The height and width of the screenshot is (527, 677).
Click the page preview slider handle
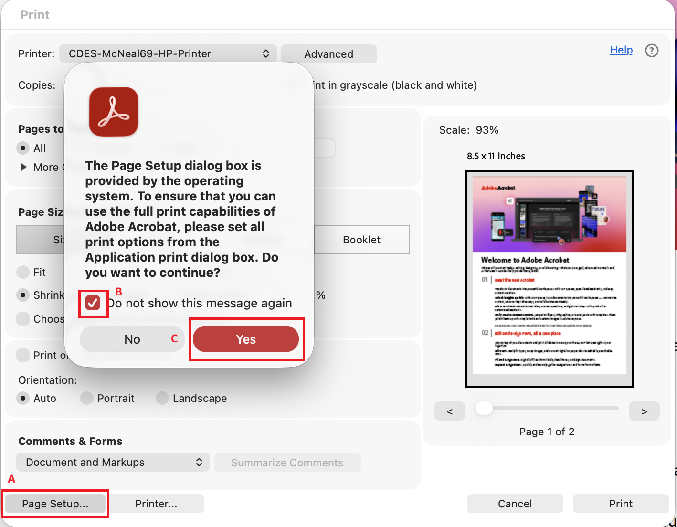(x=484, y=408)
